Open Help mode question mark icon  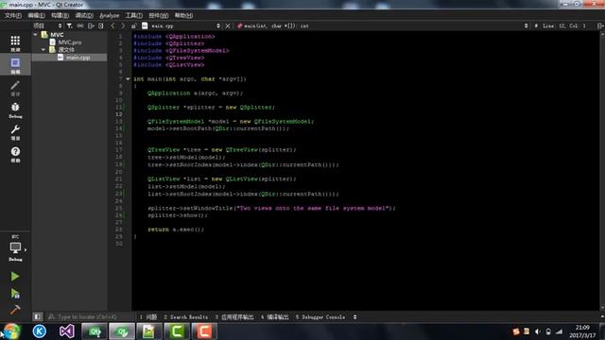pyautogui.click(x=15, y=154)
